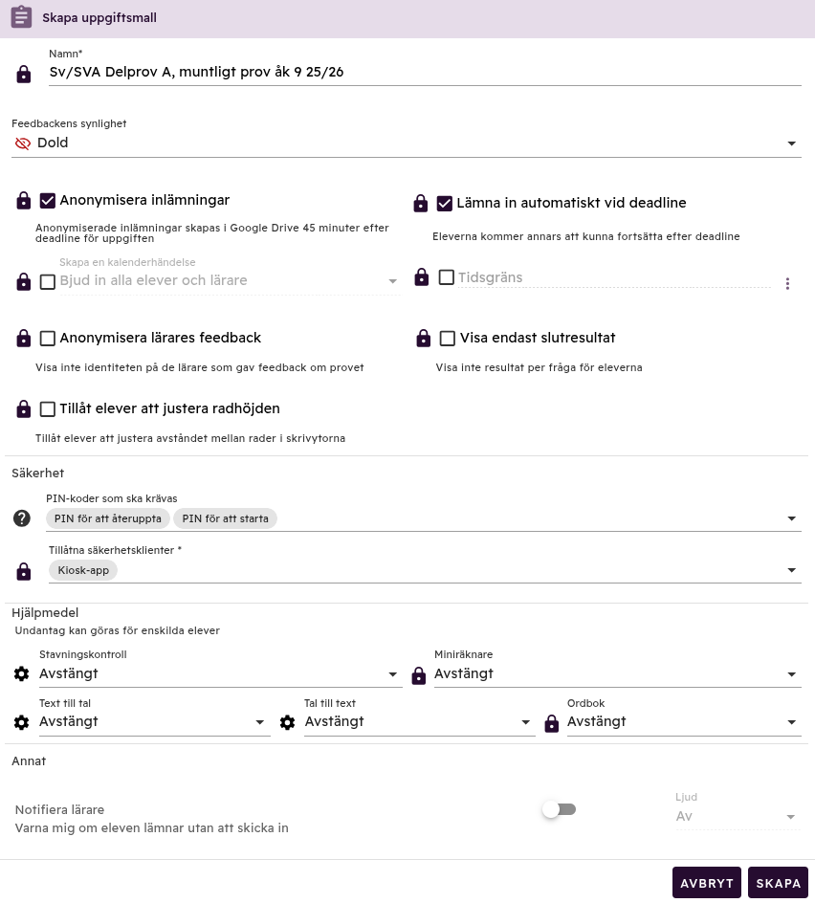Image resolution: width=815 pixels, height=903 pixels.
Task: Click the lock icon beside Anonymisera inlämningar
Action: coord(24,201)
